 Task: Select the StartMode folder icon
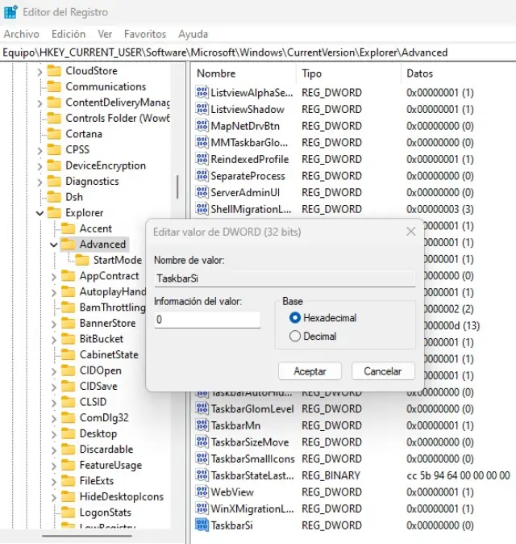(x=81, y=260)
